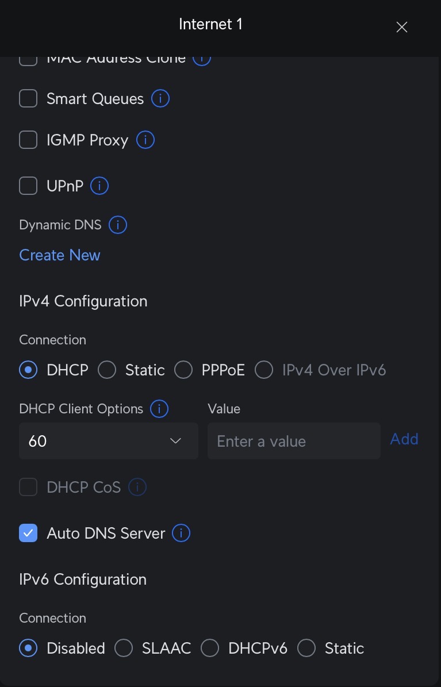Viewport: 441px width, 687px height.
Task: Show UPnP info tooltip icon
Action: tap(99, 186)
